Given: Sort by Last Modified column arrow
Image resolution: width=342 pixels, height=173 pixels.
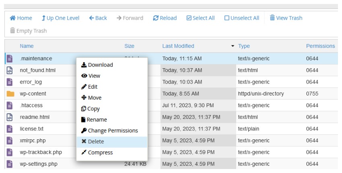Looking at the screenshot, I should 233,46.
